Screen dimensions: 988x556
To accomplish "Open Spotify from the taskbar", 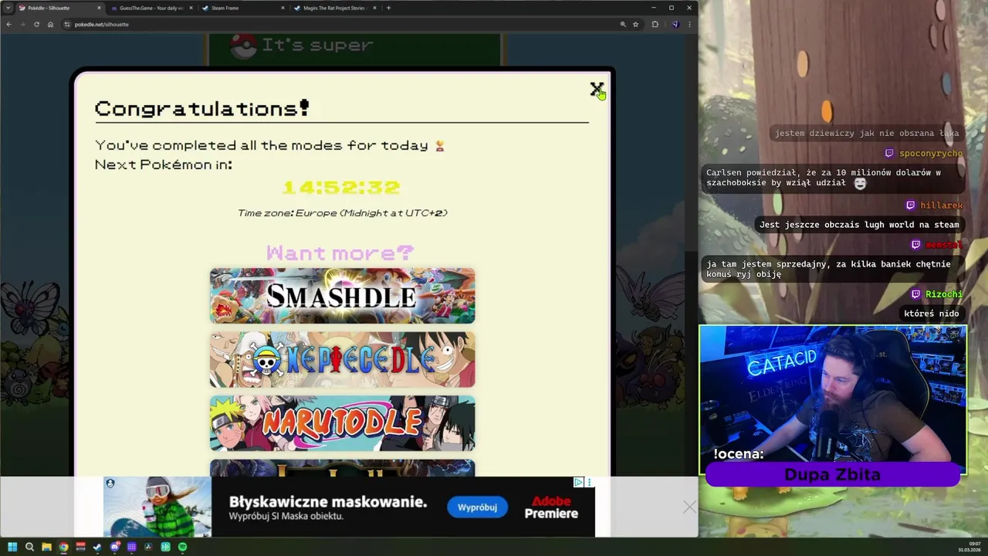I will pyautogui.click(x=182, y=547).
